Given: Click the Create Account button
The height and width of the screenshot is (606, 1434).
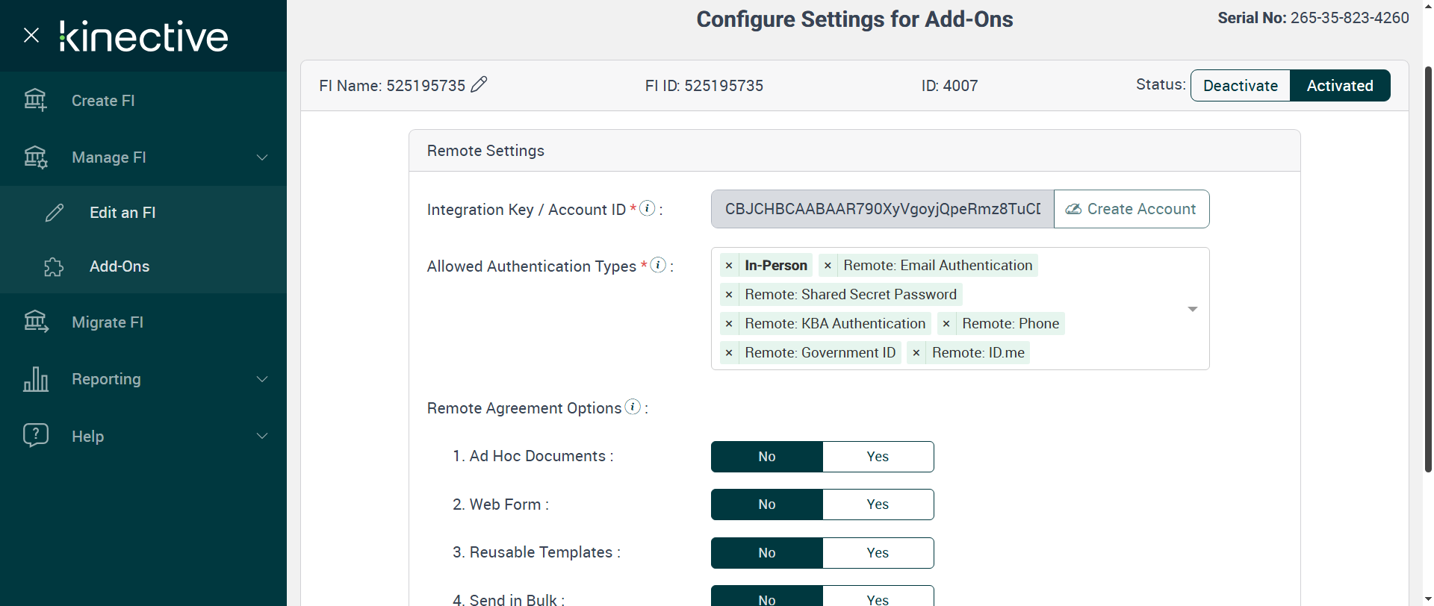Looking at the screenshot, I should tap(1132, 209).
